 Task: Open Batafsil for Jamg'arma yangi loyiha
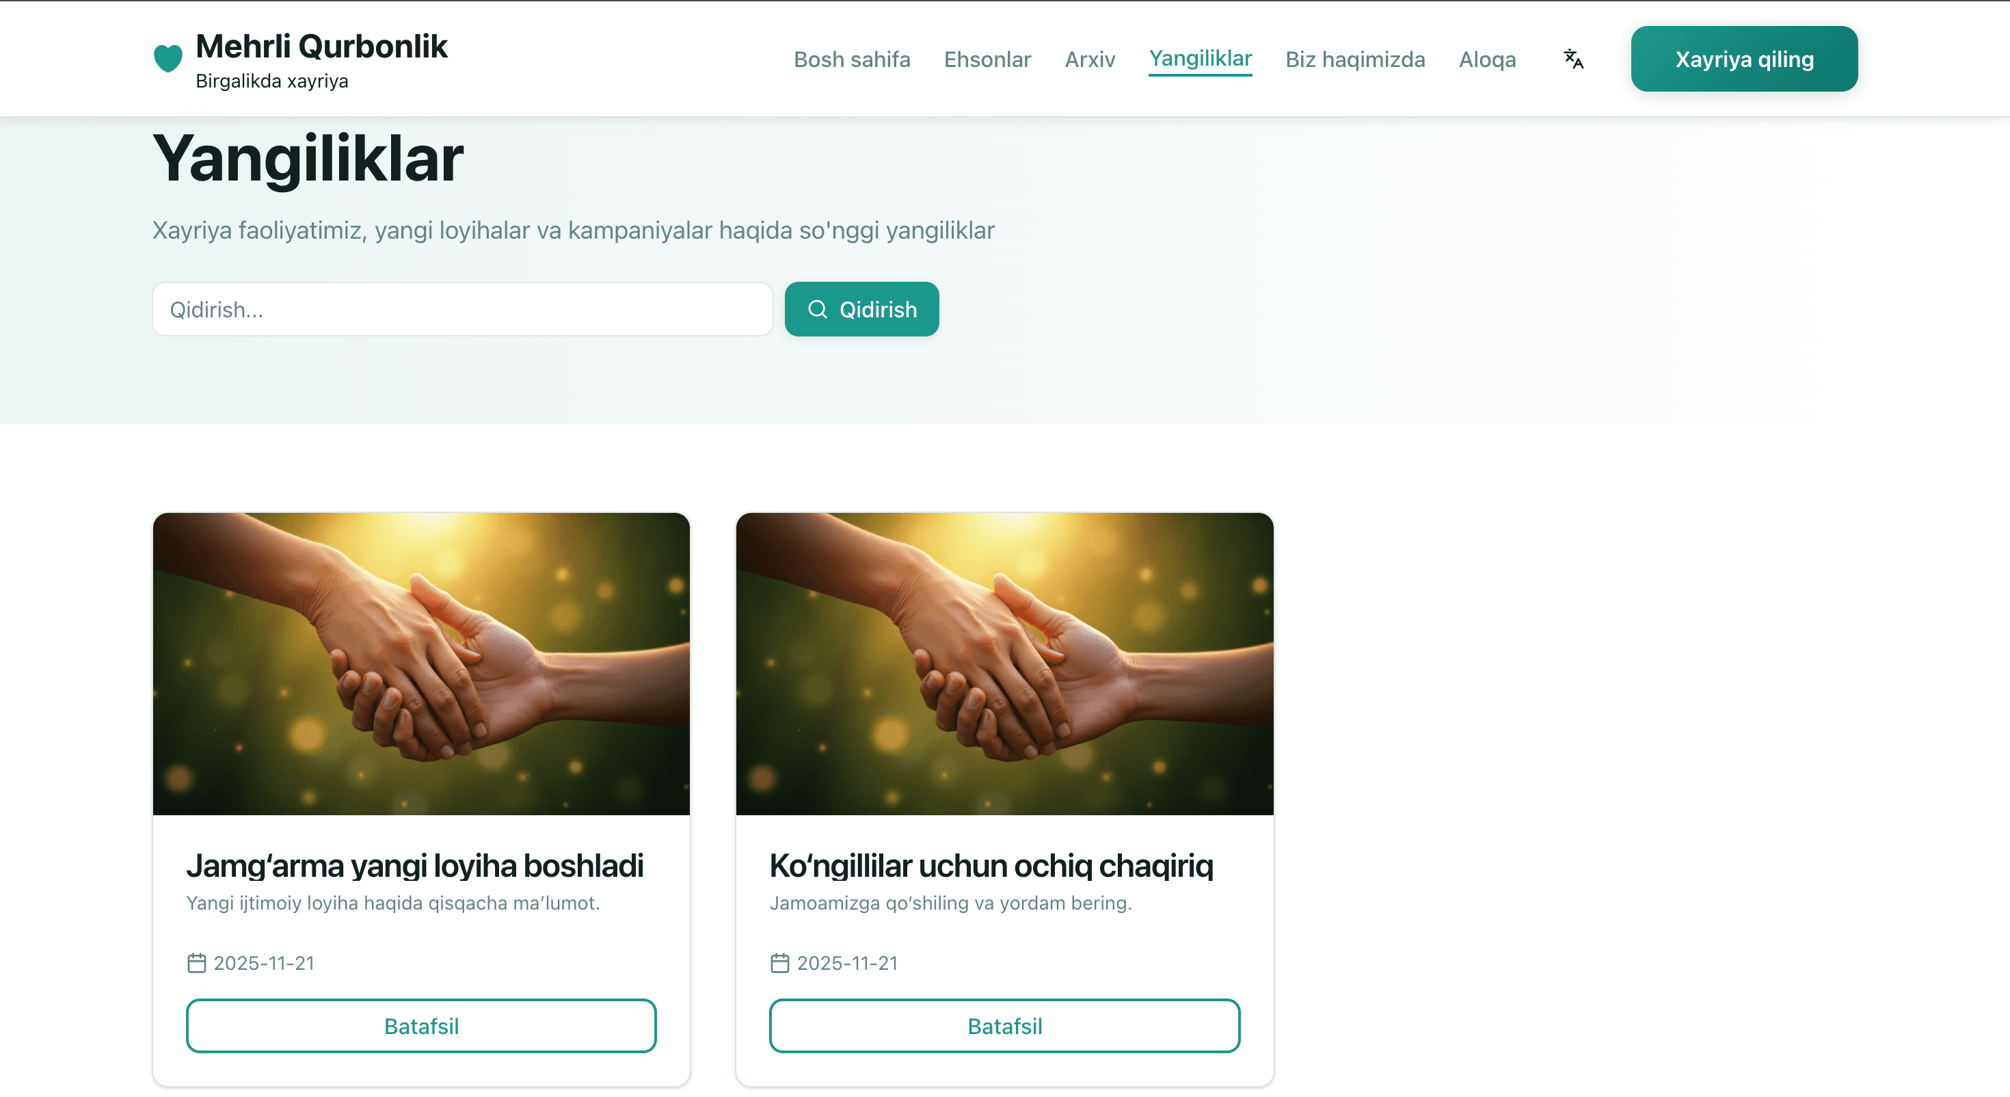(x=421, y=1025)
